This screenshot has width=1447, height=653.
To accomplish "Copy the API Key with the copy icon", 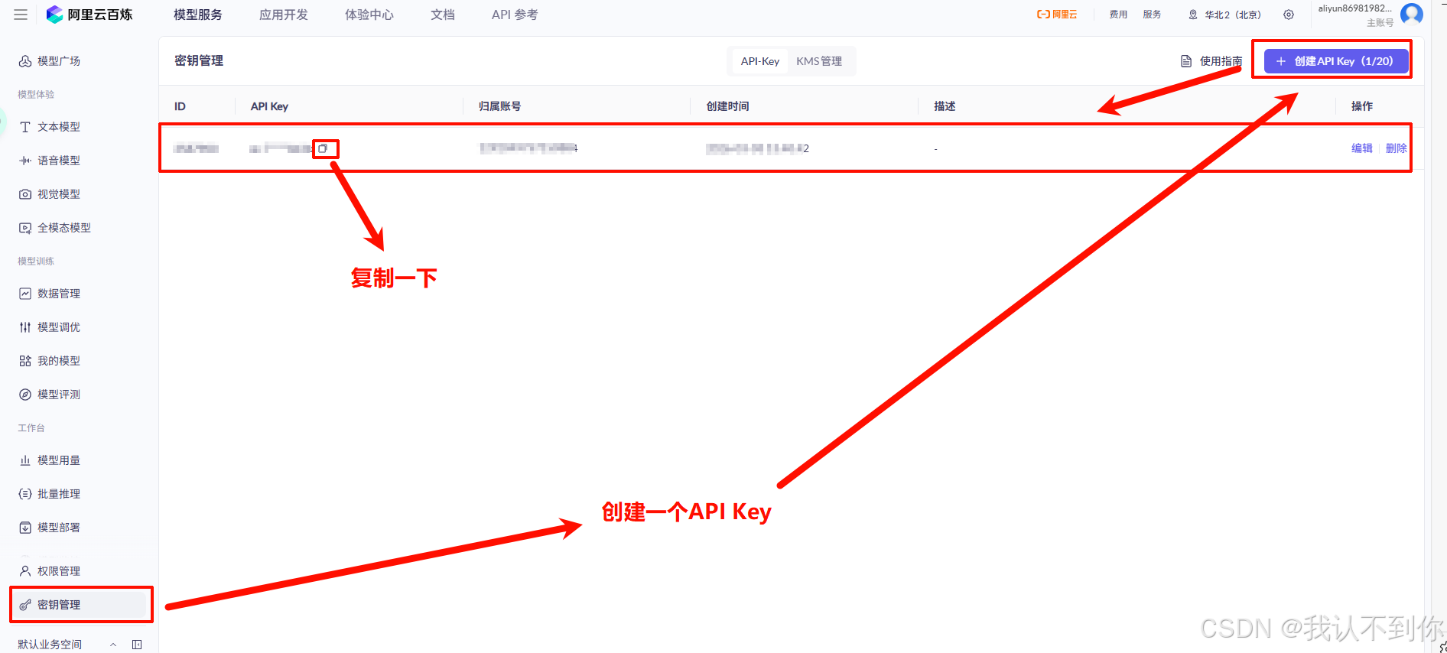I will point(323,148).
